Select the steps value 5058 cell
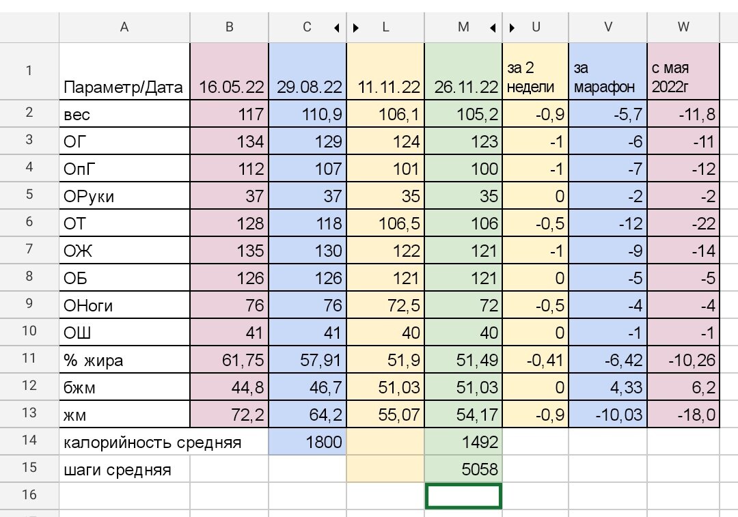This screenshot has width=738, height=517. 463,469
